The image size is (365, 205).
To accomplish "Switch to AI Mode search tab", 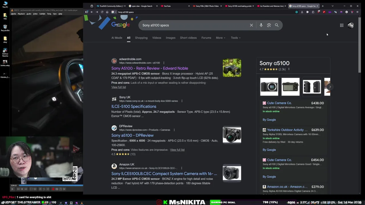I will coord(117,38).
